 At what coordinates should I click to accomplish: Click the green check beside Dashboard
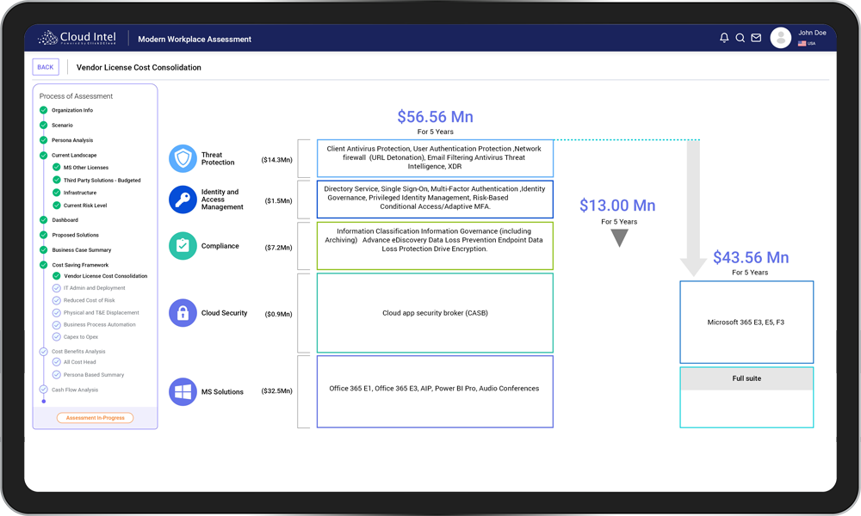43,220
